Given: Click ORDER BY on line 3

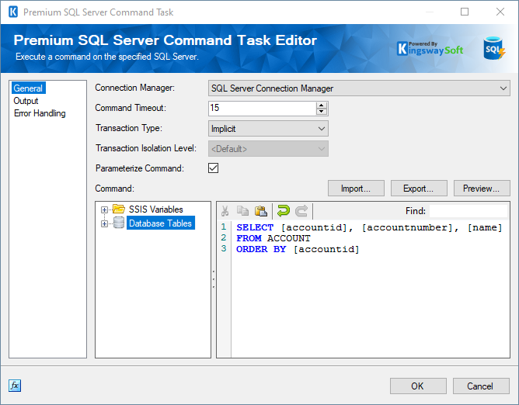Looking at the screenshot, I should pyautogui.click(x=261, y=249).
